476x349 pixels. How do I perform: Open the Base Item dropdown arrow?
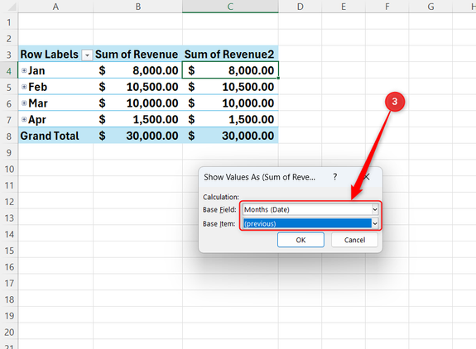(375, 224)
